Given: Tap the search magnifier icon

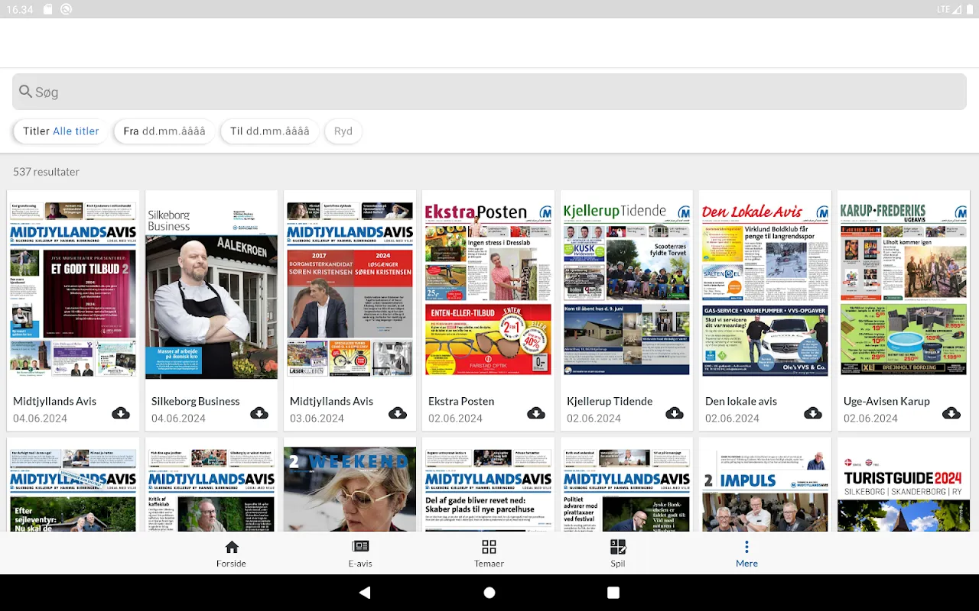Looking at the screenshot, I should 26,92.
